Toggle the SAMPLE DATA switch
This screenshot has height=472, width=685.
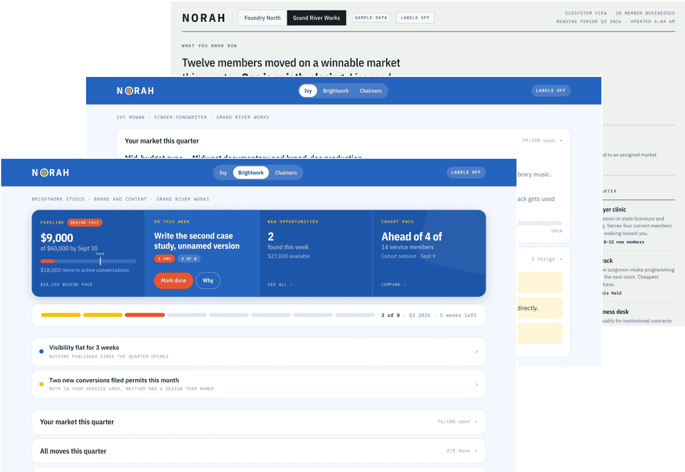(x=371, y=18)
